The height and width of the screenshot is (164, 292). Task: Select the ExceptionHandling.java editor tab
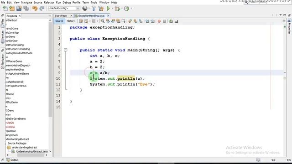pyautogui.click(x=91, y=16)
